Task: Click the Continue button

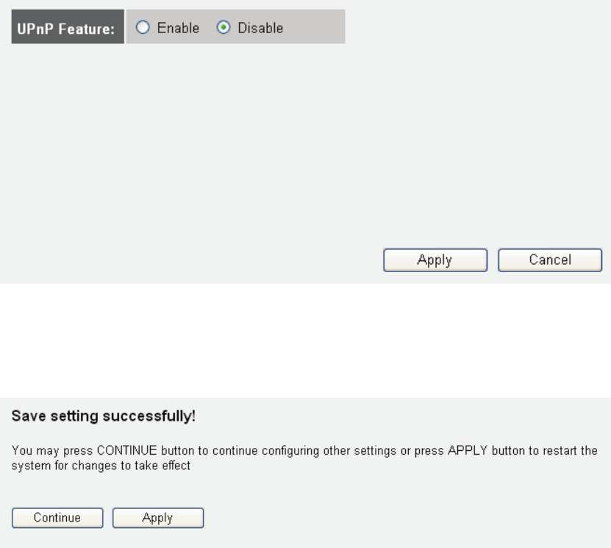Action: pyautogui.click(x=57, y=518)
